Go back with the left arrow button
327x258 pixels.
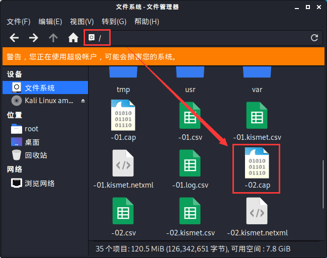pyautogui.click(x=14, y=38)
